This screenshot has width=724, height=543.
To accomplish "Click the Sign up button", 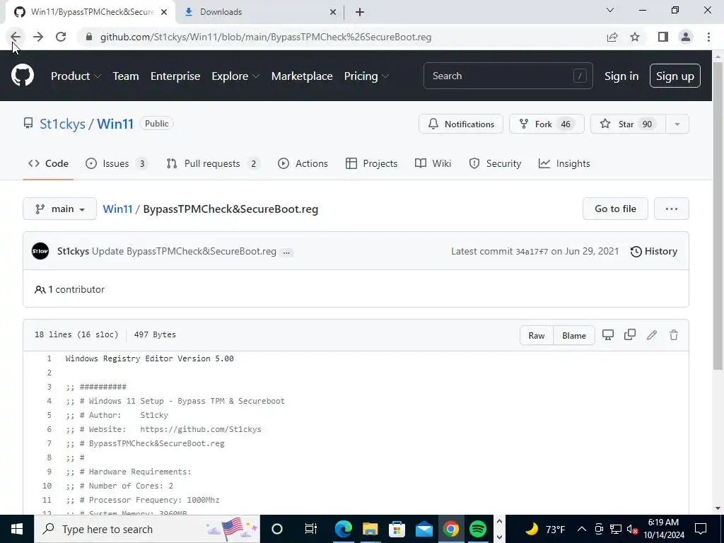I will [675, 76].
